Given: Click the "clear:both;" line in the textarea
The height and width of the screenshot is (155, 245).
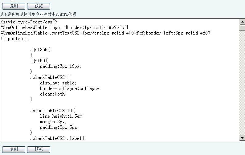Looking at the screenshot, I should [x=53, y=94].
